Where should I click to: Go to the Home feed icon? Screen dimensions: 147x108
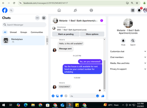[x=59, y=10]
